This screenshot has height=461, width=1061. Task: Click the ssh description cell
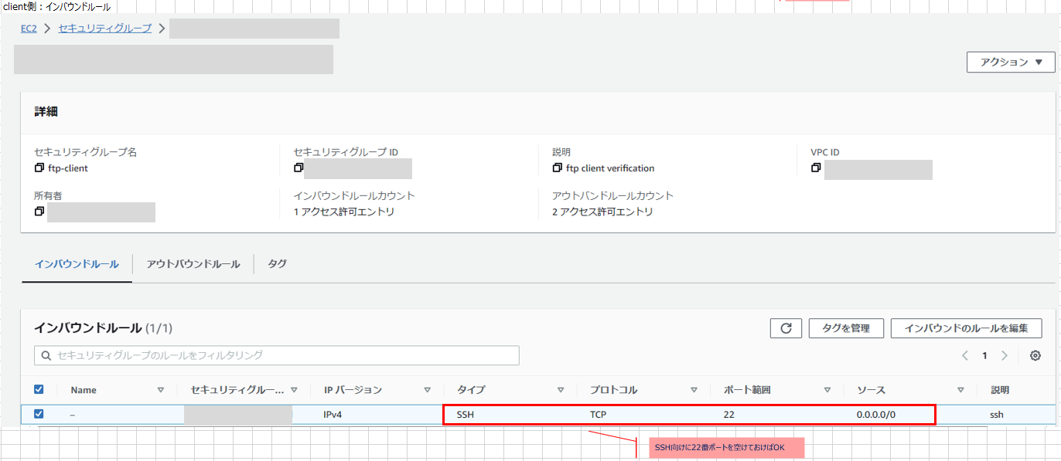996,415
